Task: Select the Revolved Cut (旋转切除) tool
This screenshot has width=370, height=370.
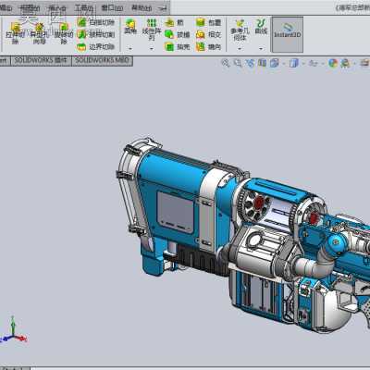Action: click(x=64, y=33)
